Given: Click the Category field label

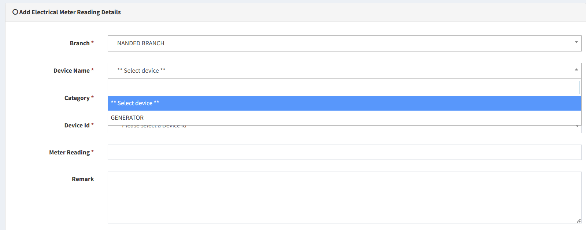Looking at the screenshot, I should pos(77,98).
